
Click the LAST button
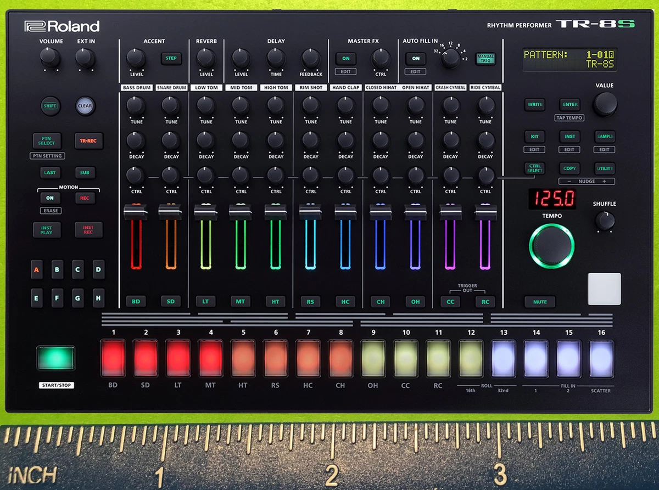point(50,172)
